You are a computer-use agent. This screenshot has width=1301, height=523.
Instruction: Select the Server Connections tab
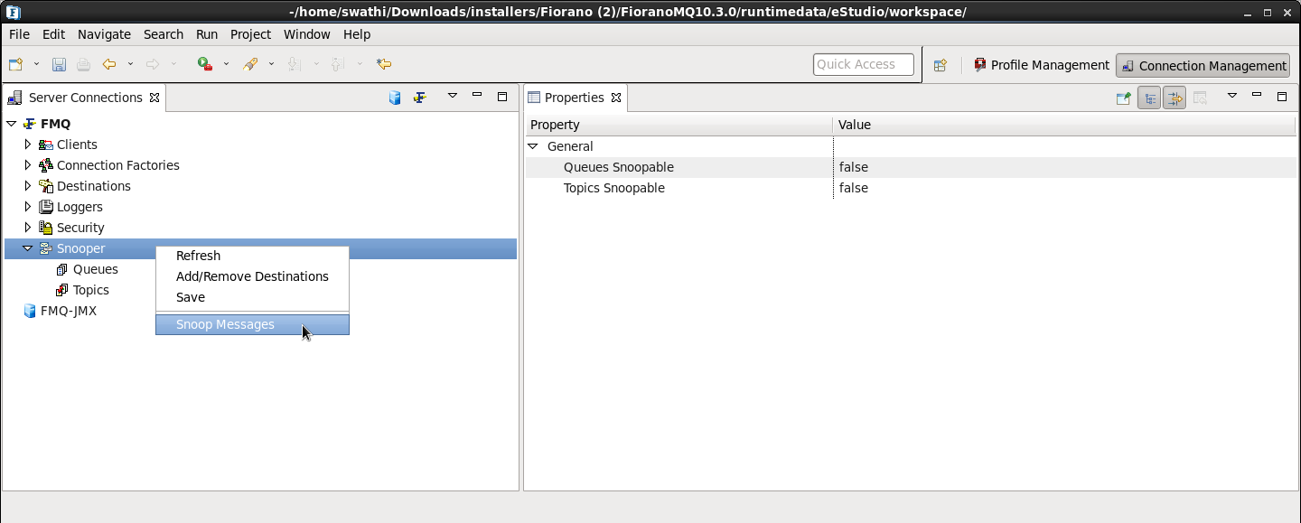pyautogui.click(x=84, y=98)
